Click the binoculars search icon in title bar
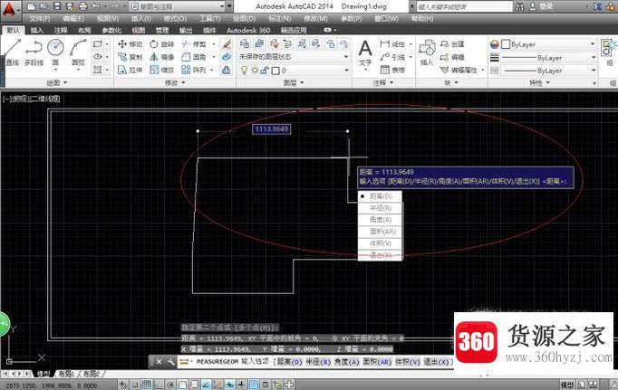Image resolution: width=618 pixels, height=390 pixels. 520,6
